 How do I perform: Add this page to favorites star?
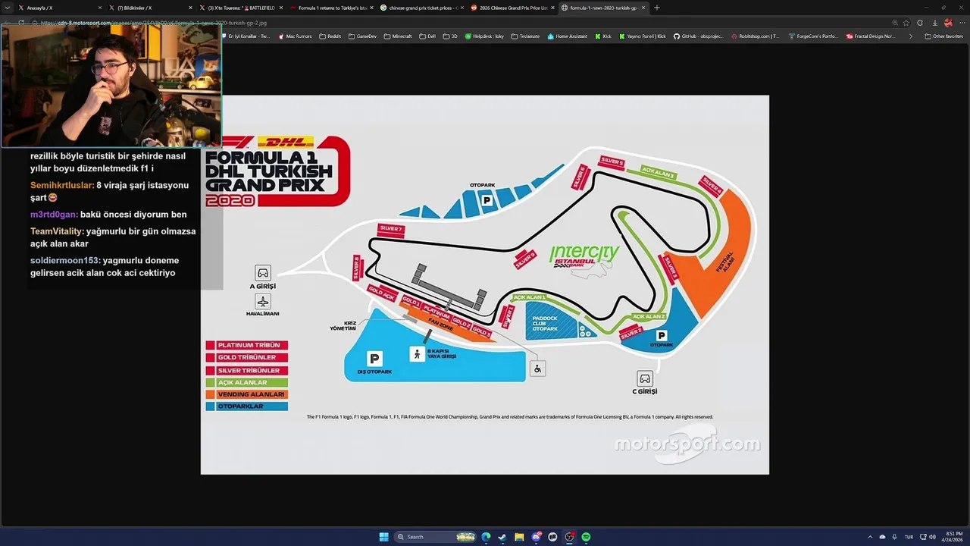(x=906, y=23)
